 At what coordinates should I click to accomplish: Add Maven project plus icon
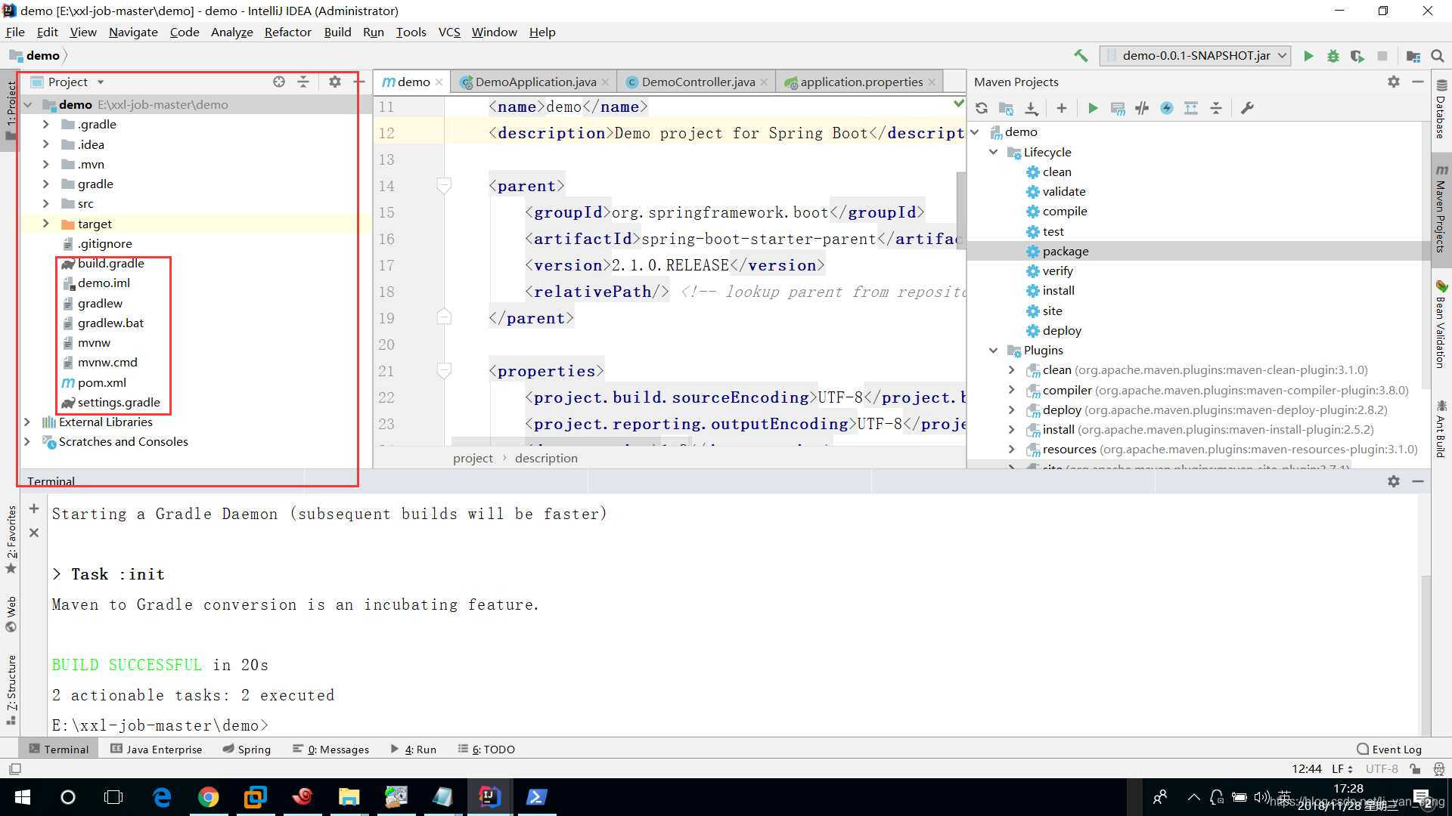(1062, 108)
